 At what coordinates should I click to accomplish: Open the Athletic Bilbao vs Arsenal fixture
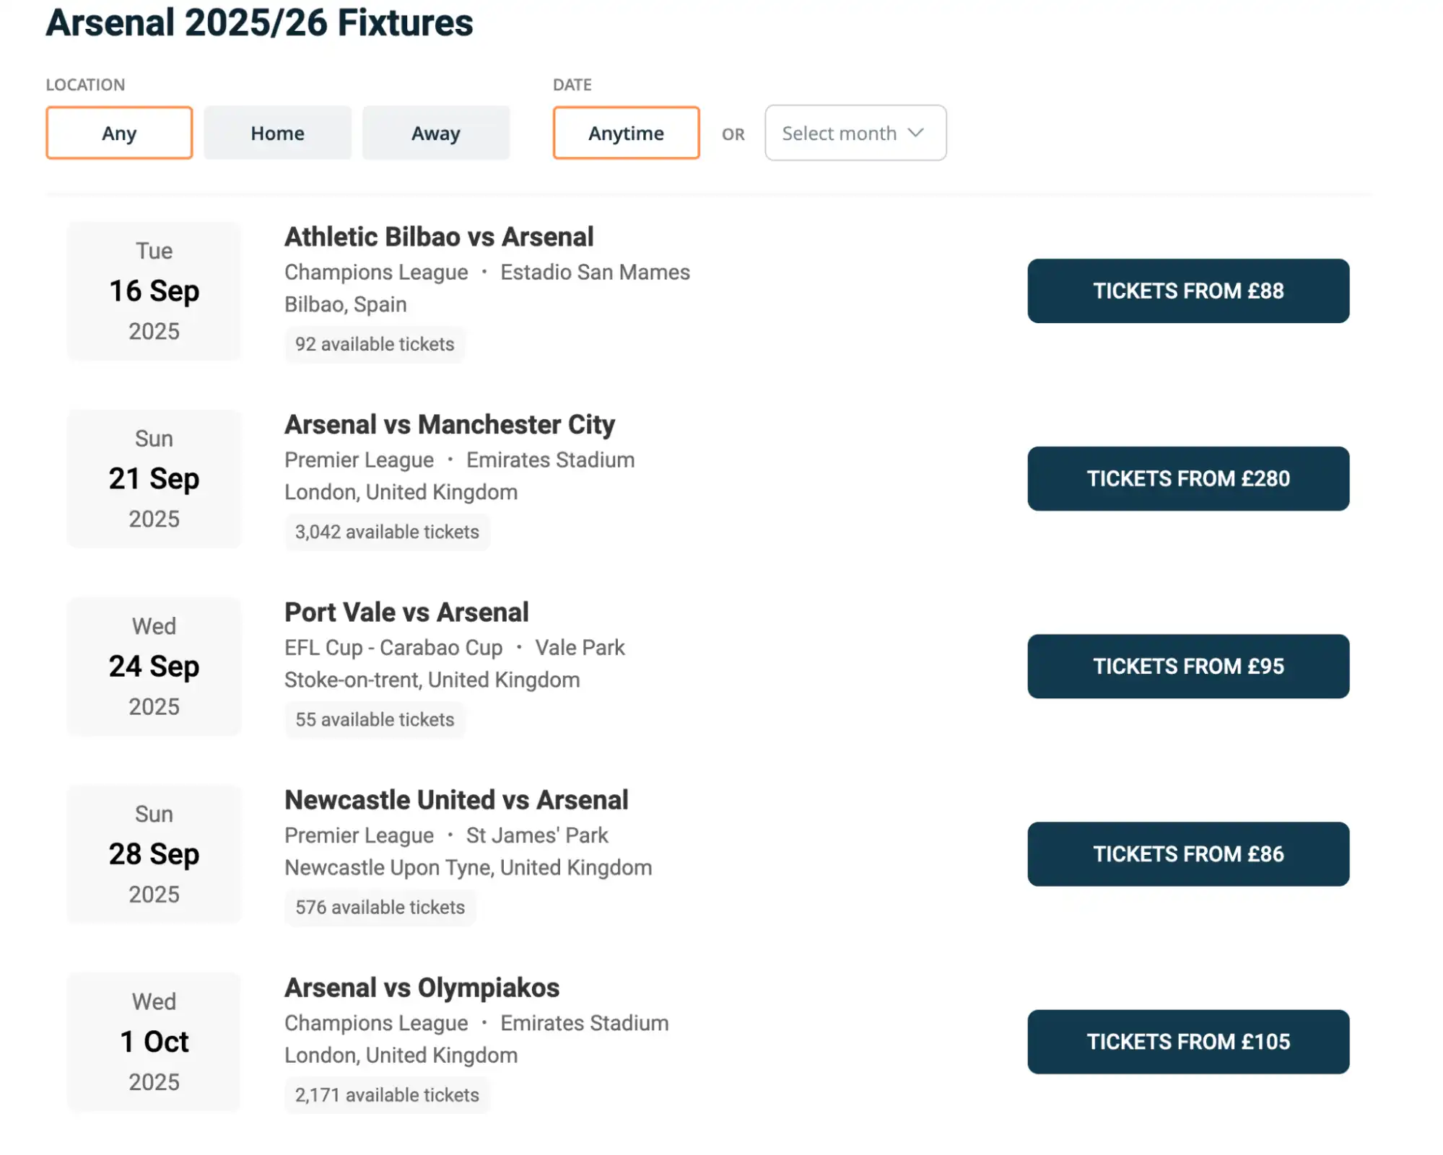pos(438,236)
